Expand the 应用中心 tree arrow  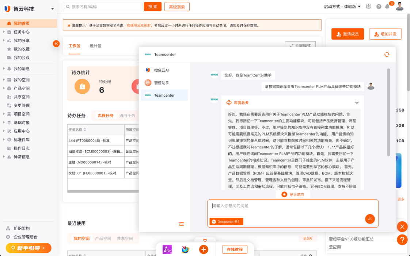(x=4, y=131)
